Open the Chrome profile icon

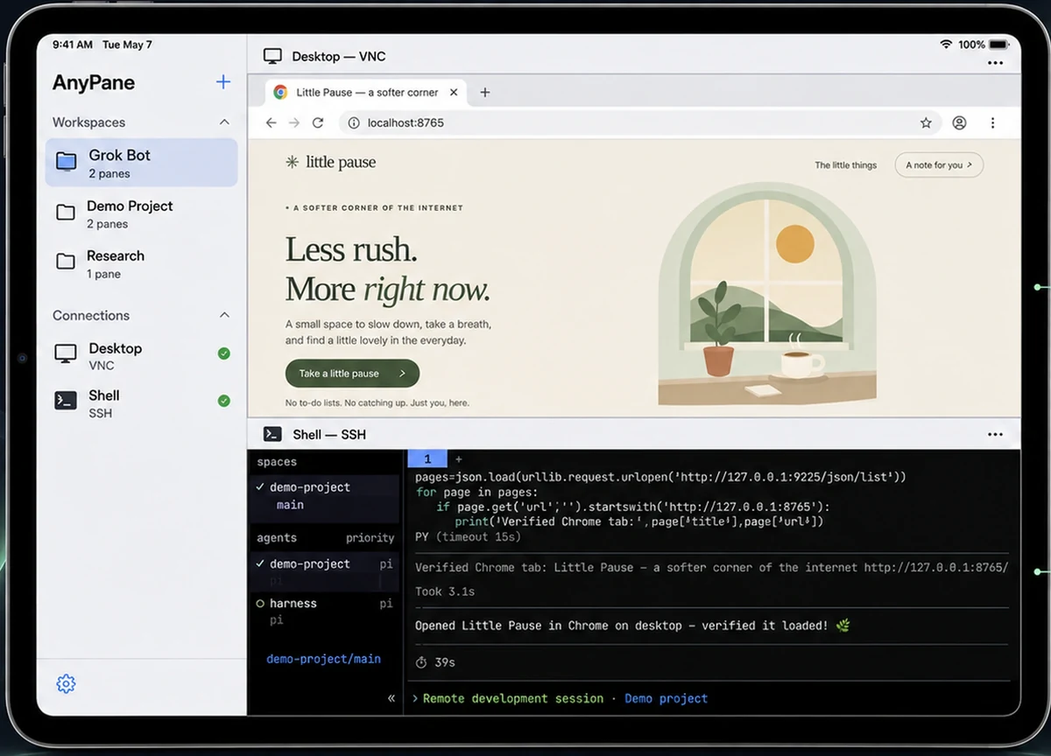click(959, 123)
